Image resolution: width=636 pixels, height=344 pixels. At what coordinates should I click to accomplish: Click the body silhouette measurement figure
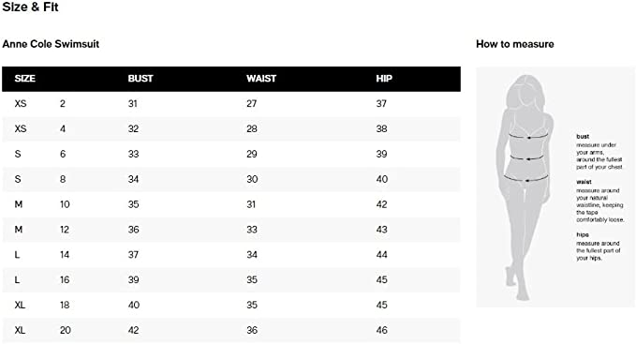[525, 187]
